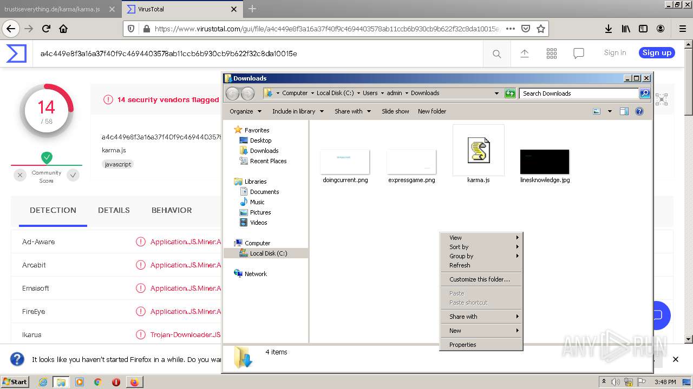Vote down with the community score X
Screen dimensions: 693x389
pos(20,175)
